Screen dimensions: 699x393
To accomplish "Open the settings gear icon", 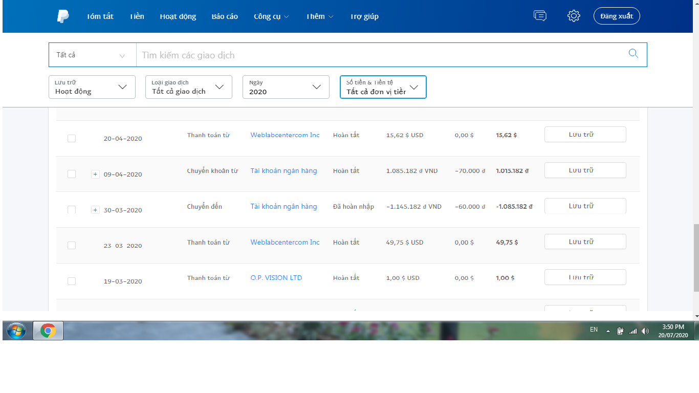I will pos(574,16).
